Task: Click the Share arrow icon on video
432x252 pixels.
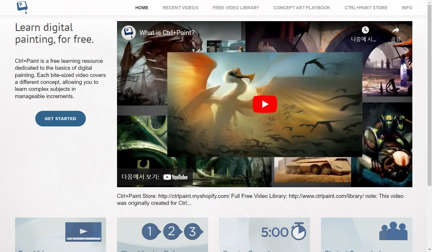Action: (396, 30)
